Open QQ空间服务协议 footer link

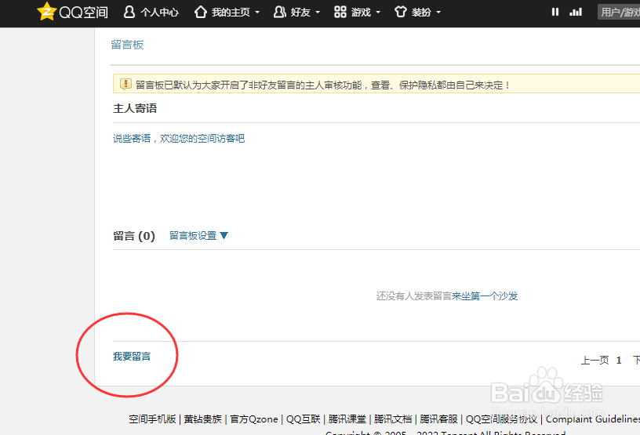tap(502, 419)
